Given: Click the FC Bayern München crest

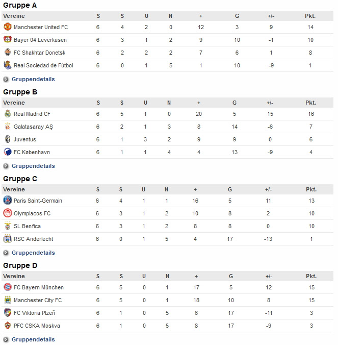Looking at the screenshot, I should coord(8,287).
